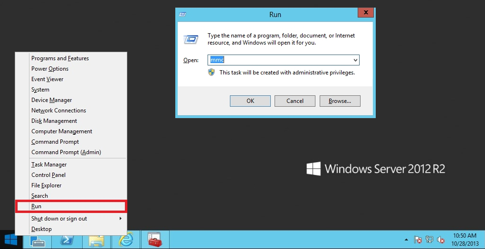Click the Open text field containing mmc

279,60
